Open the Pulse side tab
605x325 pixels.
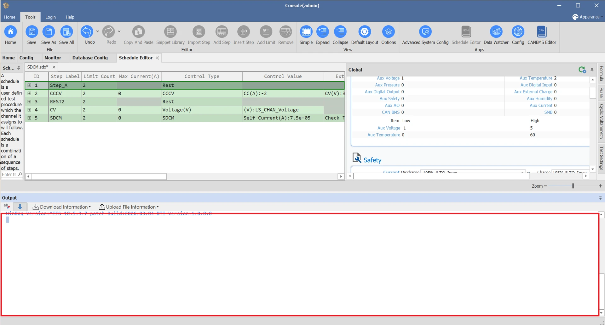tap(601, 93)
